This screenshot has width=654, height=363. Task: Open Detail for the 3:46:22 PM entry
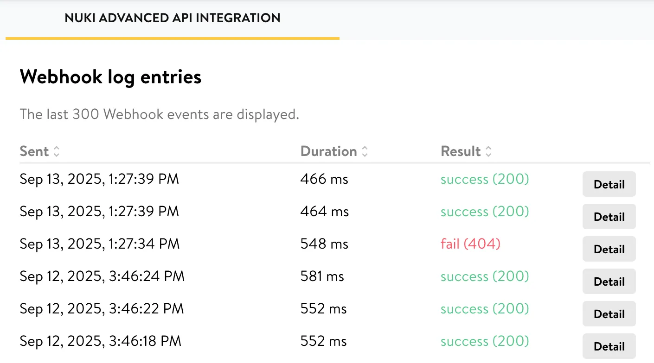pos(609,314)
